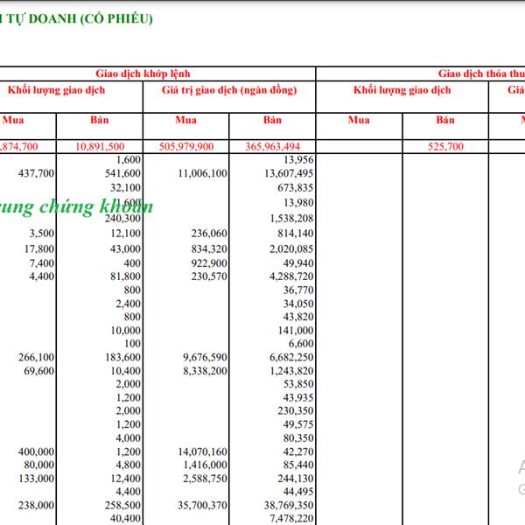Select the value 922,900

click(209, 263)
